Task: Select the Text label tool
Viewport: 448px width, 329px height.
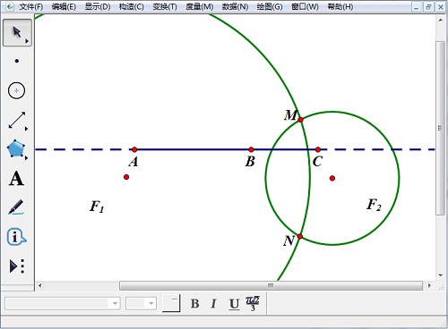Action: click(16, 179)
